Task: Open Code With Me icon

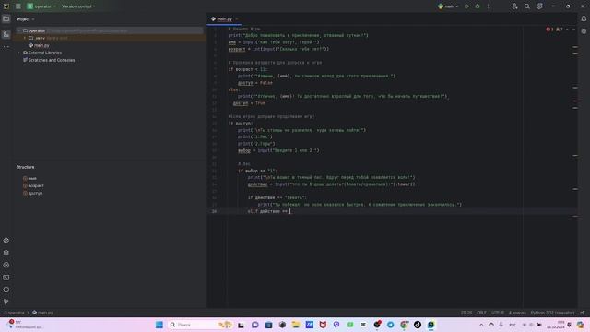Action: point(514,6)
